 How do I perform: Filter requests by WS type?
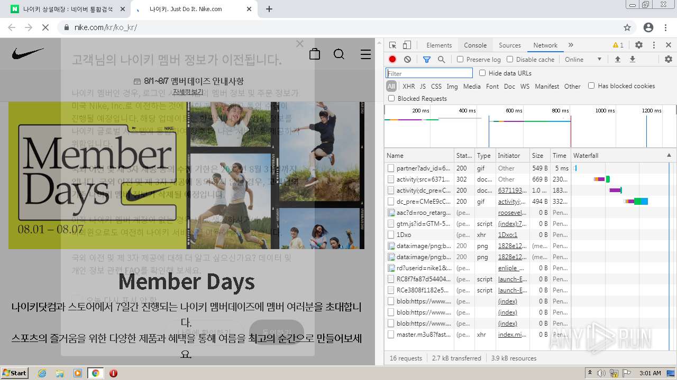coord(525,86)
